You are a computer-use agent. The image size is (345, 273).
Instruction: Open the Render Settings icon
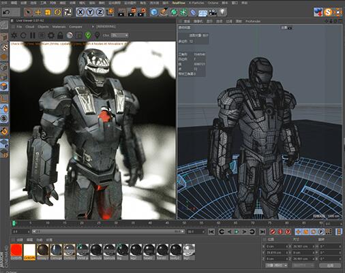coord(142,12)
